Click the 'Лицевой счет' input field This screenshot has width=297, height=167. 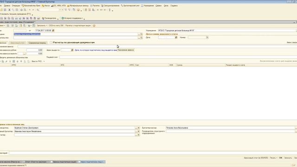[x=178, y=57]
